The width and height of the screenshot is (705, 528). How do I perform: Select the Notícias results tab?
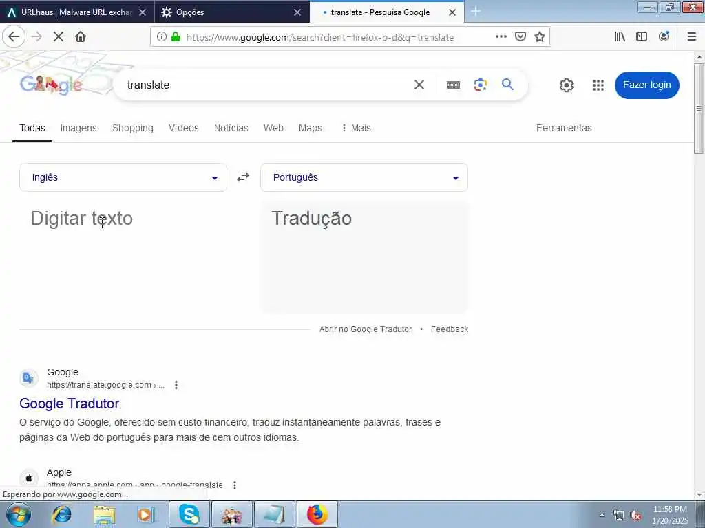coord(231,128)
